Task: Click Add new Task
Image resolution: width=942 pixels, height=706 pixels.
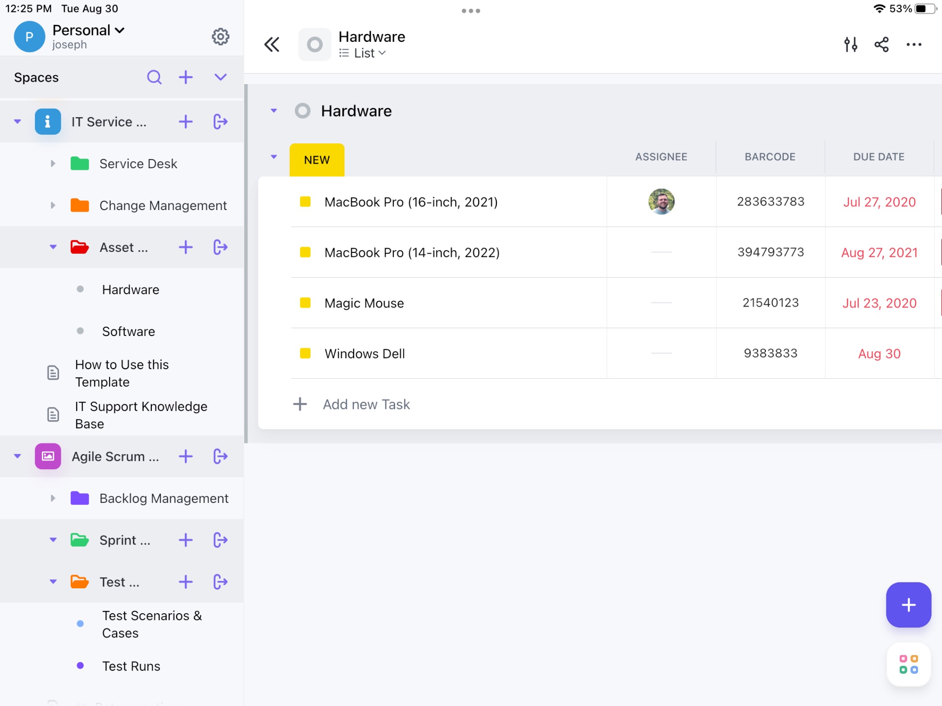Action: click(366, 404)
